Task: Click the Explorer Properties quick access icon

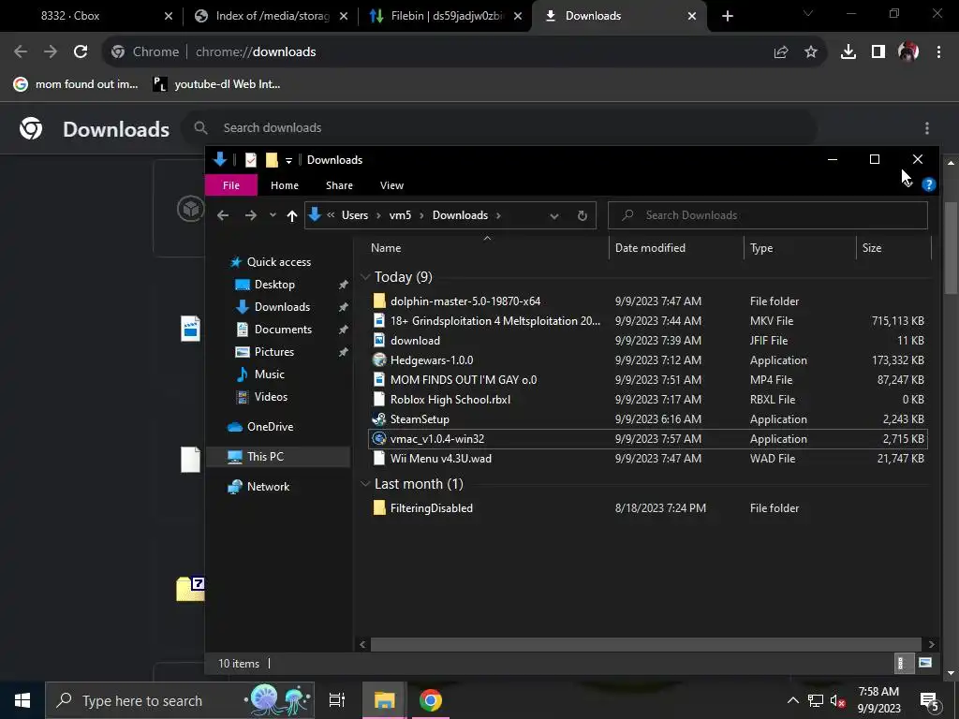Action: click(x=251, y=160)
